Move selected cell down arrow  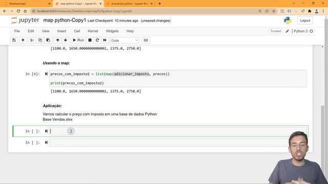[x=66, y=40]
